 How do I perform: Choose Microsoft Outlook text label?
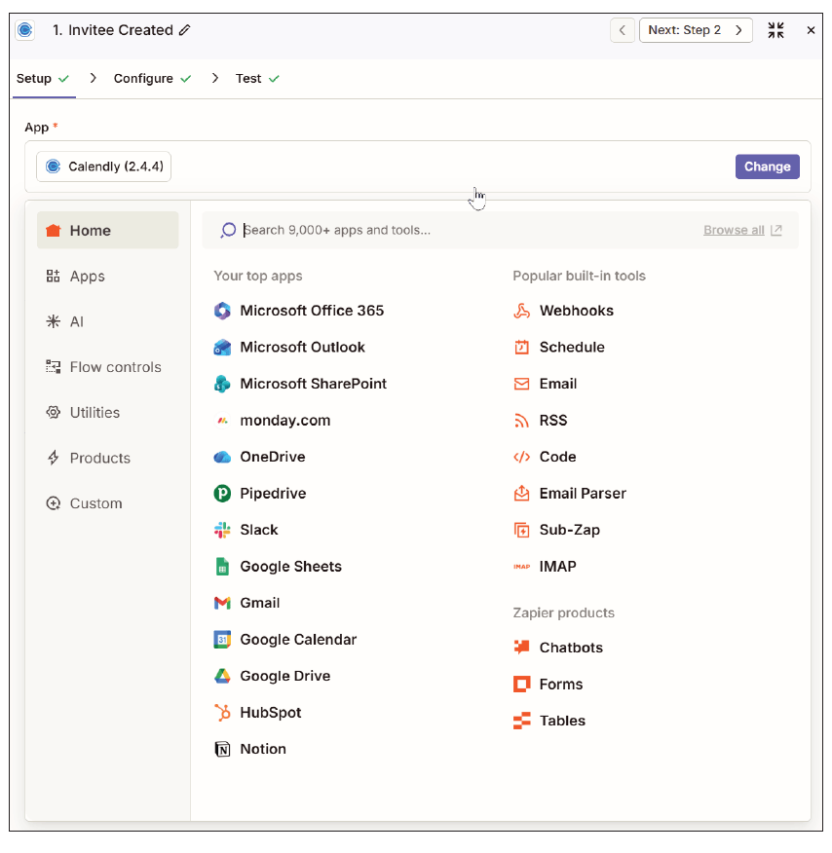303,347
